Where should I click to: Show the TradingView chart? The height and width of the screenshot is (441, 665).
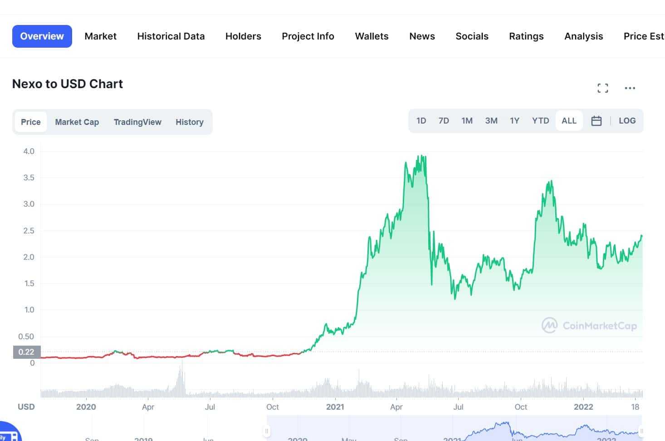(137, 122)
